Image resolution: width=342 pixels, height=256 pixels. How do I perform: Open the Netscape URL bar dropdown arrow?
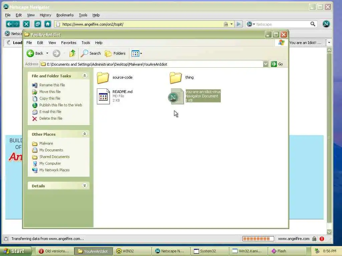pyautogui.click(x=231, y=24)
